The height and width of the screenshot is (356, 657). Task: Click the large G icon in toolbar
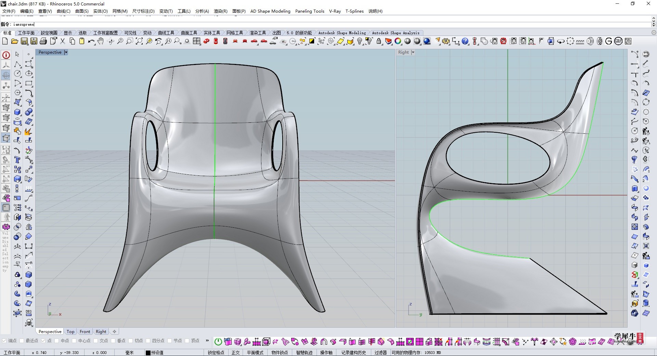(609, 41)
